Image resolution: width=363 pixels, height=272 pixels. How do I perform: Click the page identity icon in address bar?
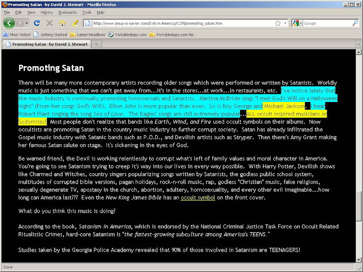pos(88,23)
